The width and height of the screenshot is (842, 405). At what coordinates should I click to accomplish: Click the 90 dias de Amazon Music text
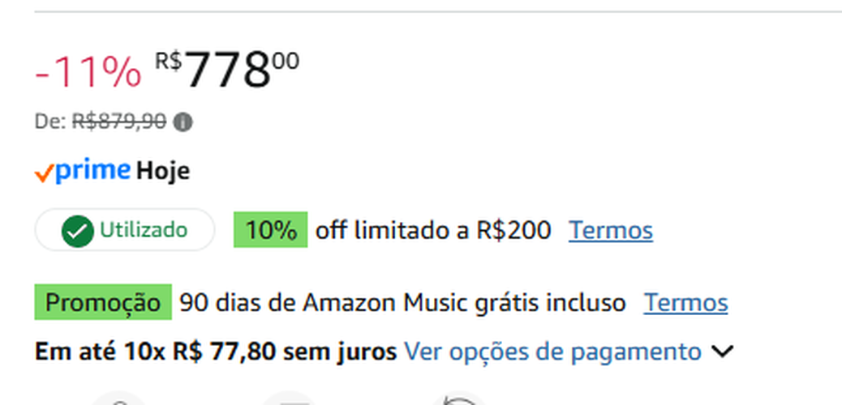pyautogui.click(x=402, y=303)
